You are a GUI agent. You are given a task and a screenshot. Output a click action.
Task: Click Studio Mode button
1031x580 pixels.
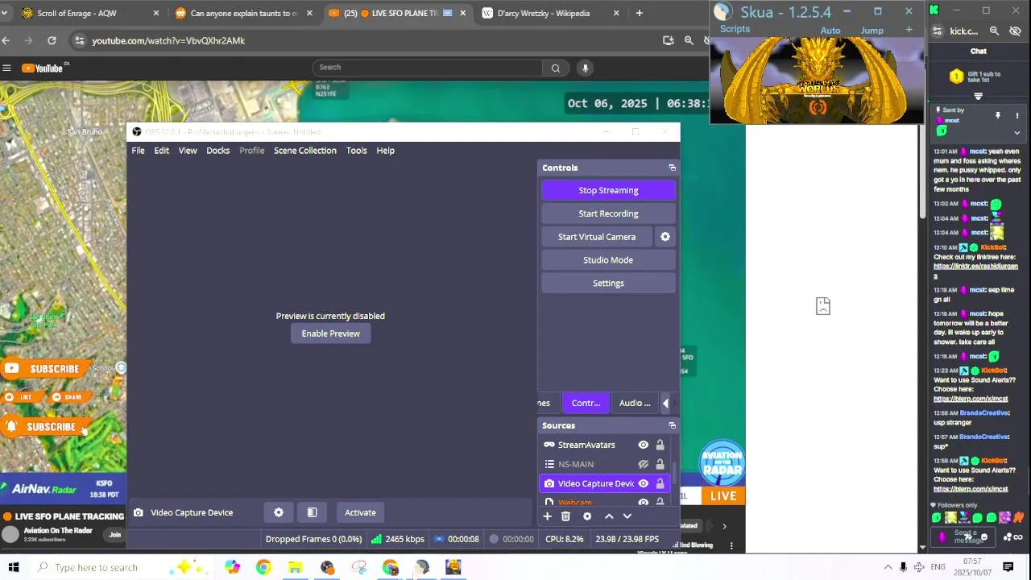click(x=608, y=260)
